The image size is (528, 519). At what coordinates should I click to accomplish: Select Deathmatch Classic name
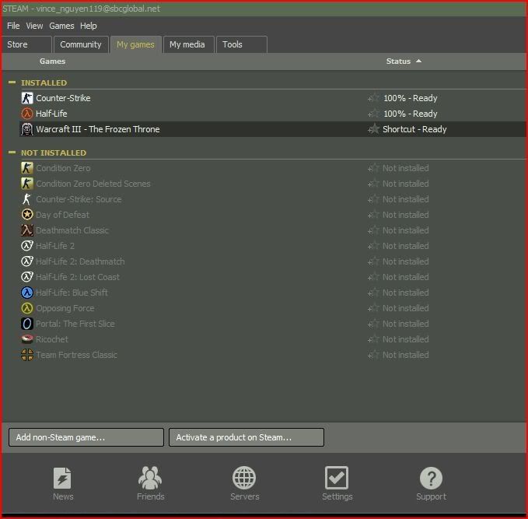(72, 230)
